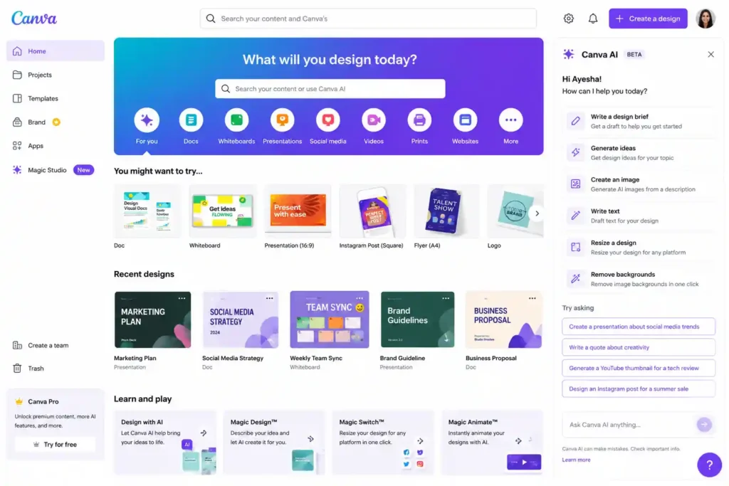This screenshot has width=729, height=486.
Task: Choose the Flyer (A4) thumbnail
Action: [447, 211]
